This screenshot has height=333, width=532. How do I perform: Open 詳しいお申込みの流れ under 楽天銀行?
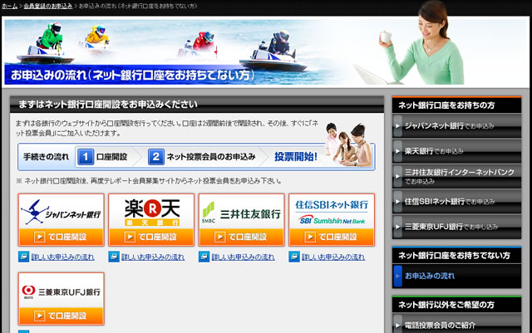tap(153, 257)
